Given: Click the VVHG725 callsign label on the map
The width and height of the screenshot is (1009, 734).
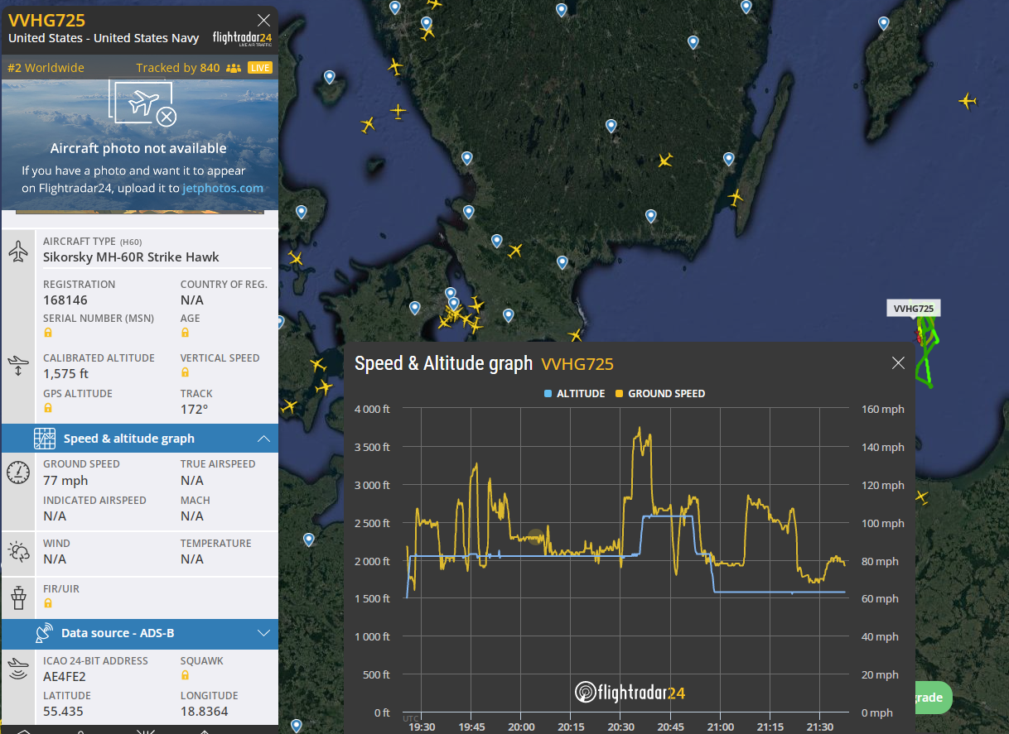Looking at the screenshot, I should click(x=914, y=309).
